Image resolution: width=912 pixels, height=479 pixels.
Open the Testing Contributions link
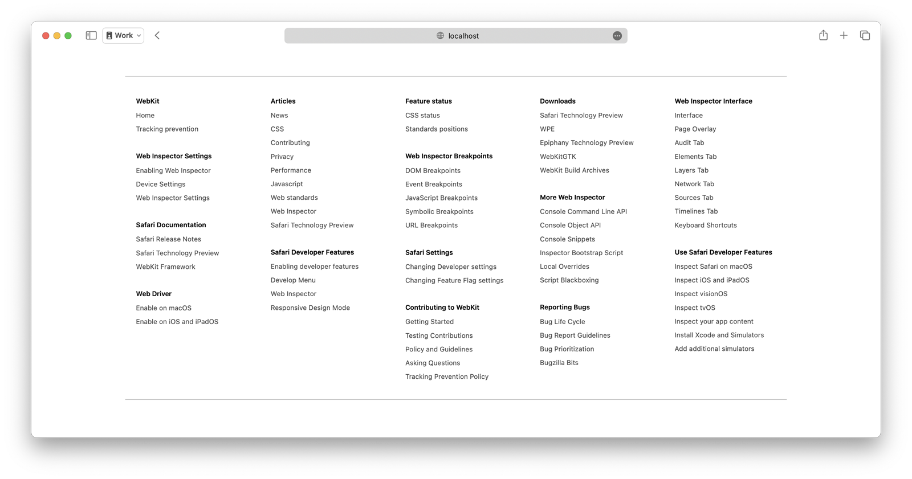point(439,336)
